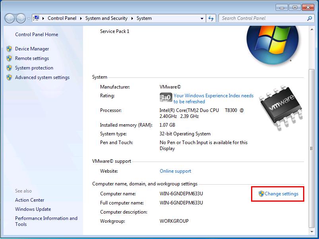Select System breadcrumb
The image size is (319, 239).
coord(144,18)
